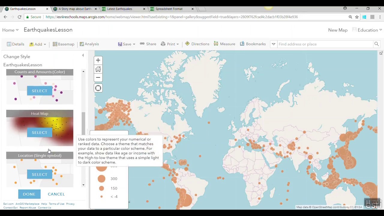The width and height of the screenshot is (384, 216).
Task: Open the Print dropdown
Action: (170, 44)
